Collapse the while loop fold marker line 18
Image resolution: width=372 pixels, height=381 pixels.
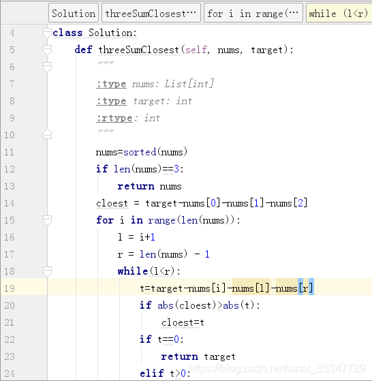point(47,271)
